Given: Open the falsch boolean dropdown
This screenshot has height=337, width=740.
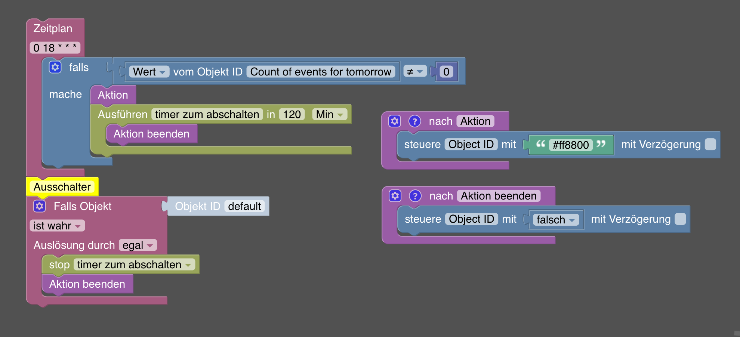Looking at the screenshot, I should tap(555, 220).
